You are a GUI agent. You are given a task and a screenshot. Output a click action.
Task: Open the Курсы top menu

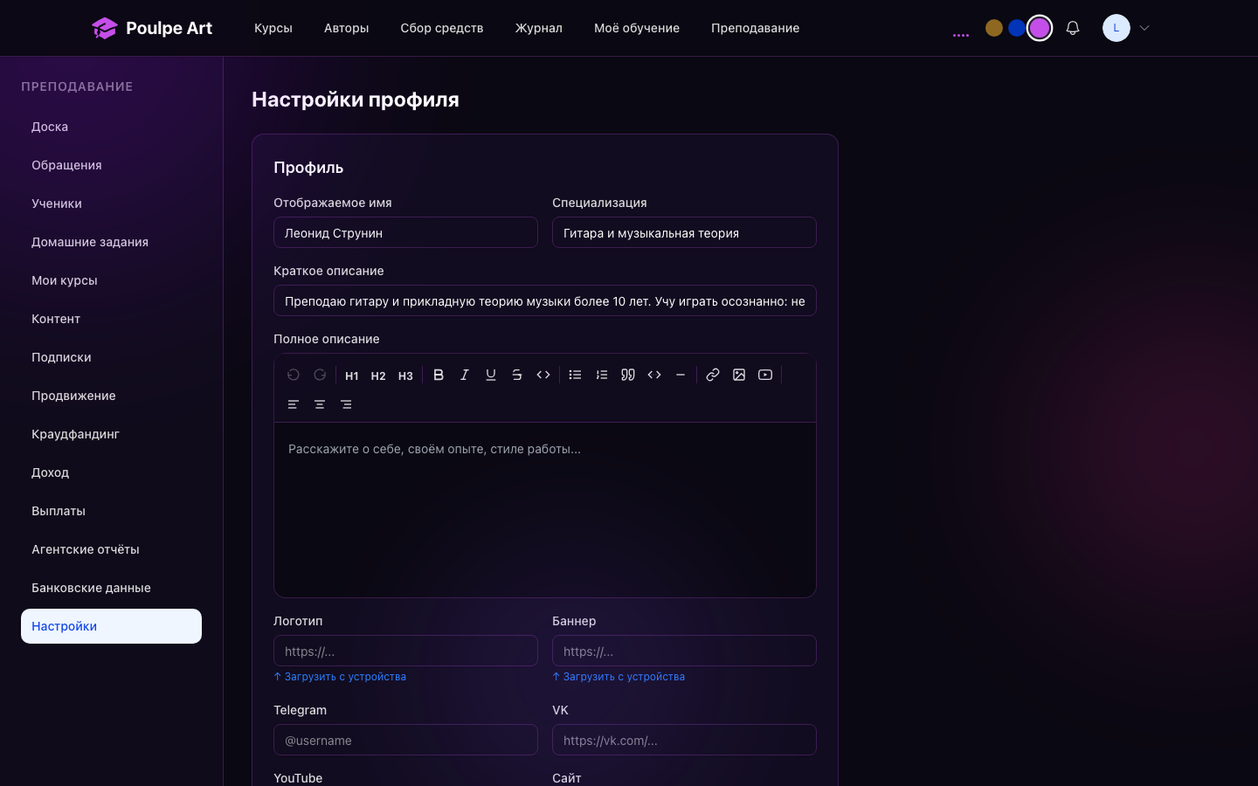[x=273, y=28]
